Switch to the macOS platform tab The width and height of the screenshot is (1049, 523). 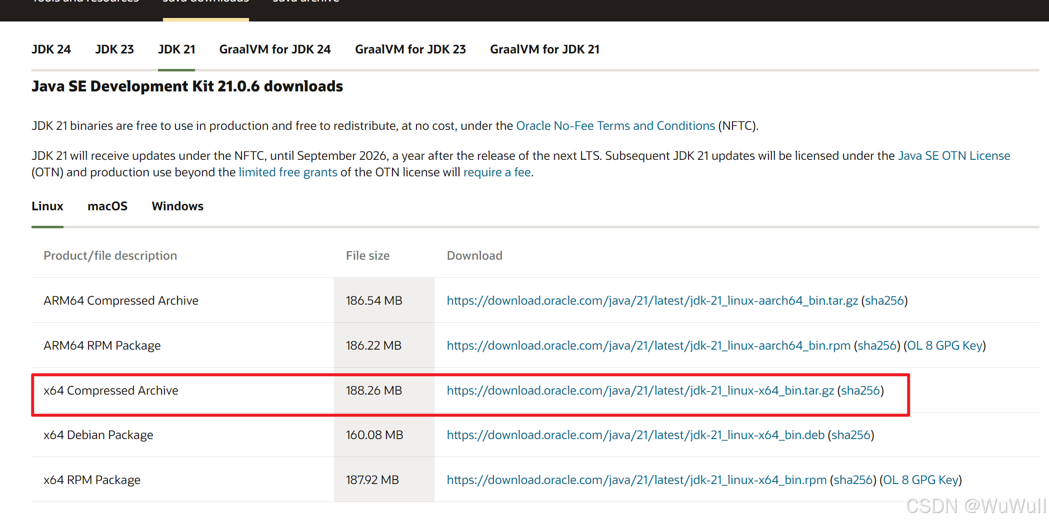pos(107,206)
